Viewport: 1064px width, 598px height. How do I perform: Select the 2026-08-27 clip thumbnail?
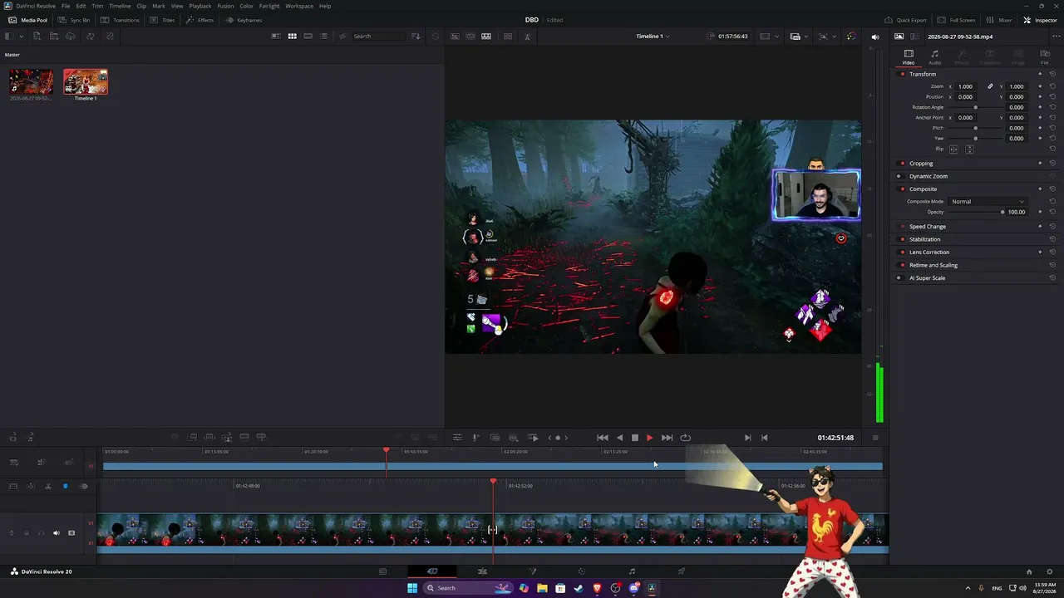(32, 81)
